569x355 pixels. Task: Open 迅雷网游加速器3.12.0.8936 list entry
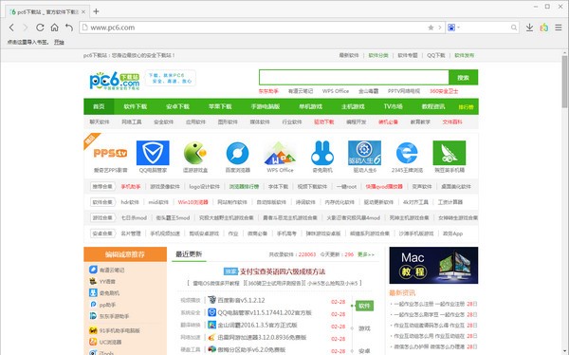(x=262, y=337)
